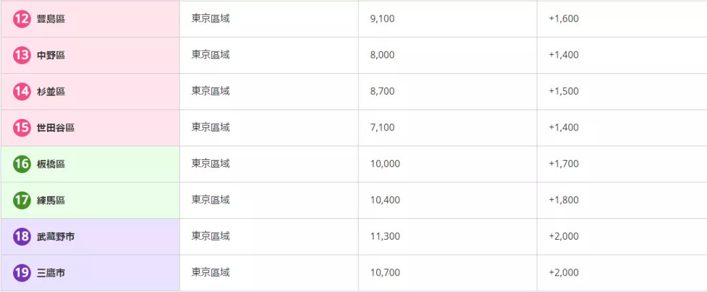Click the pink number 13 badge
The width and height of the screenshot is (707, 292).
coord(22,56)
